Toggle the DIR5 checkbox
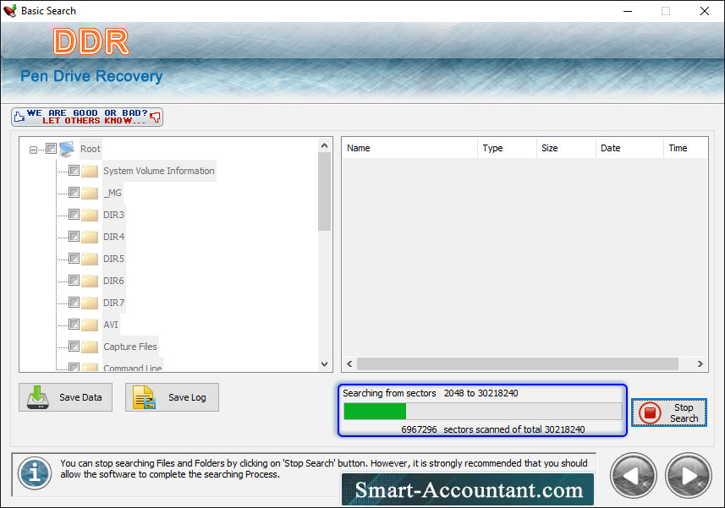 coord(74,258)
